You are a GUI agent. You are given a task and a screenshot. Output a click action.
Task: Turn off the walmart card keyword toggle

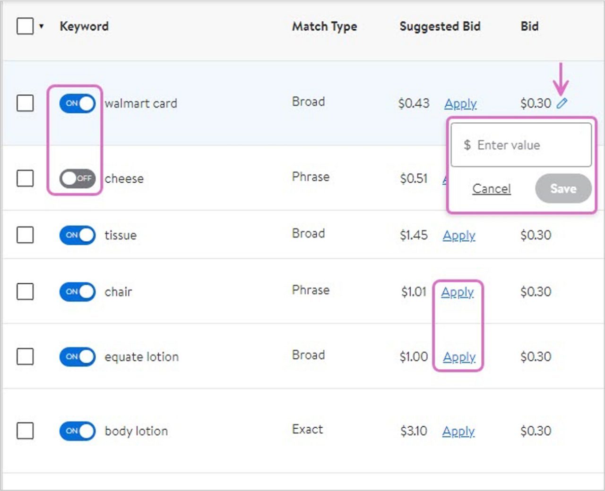click(x=77, y=103)
